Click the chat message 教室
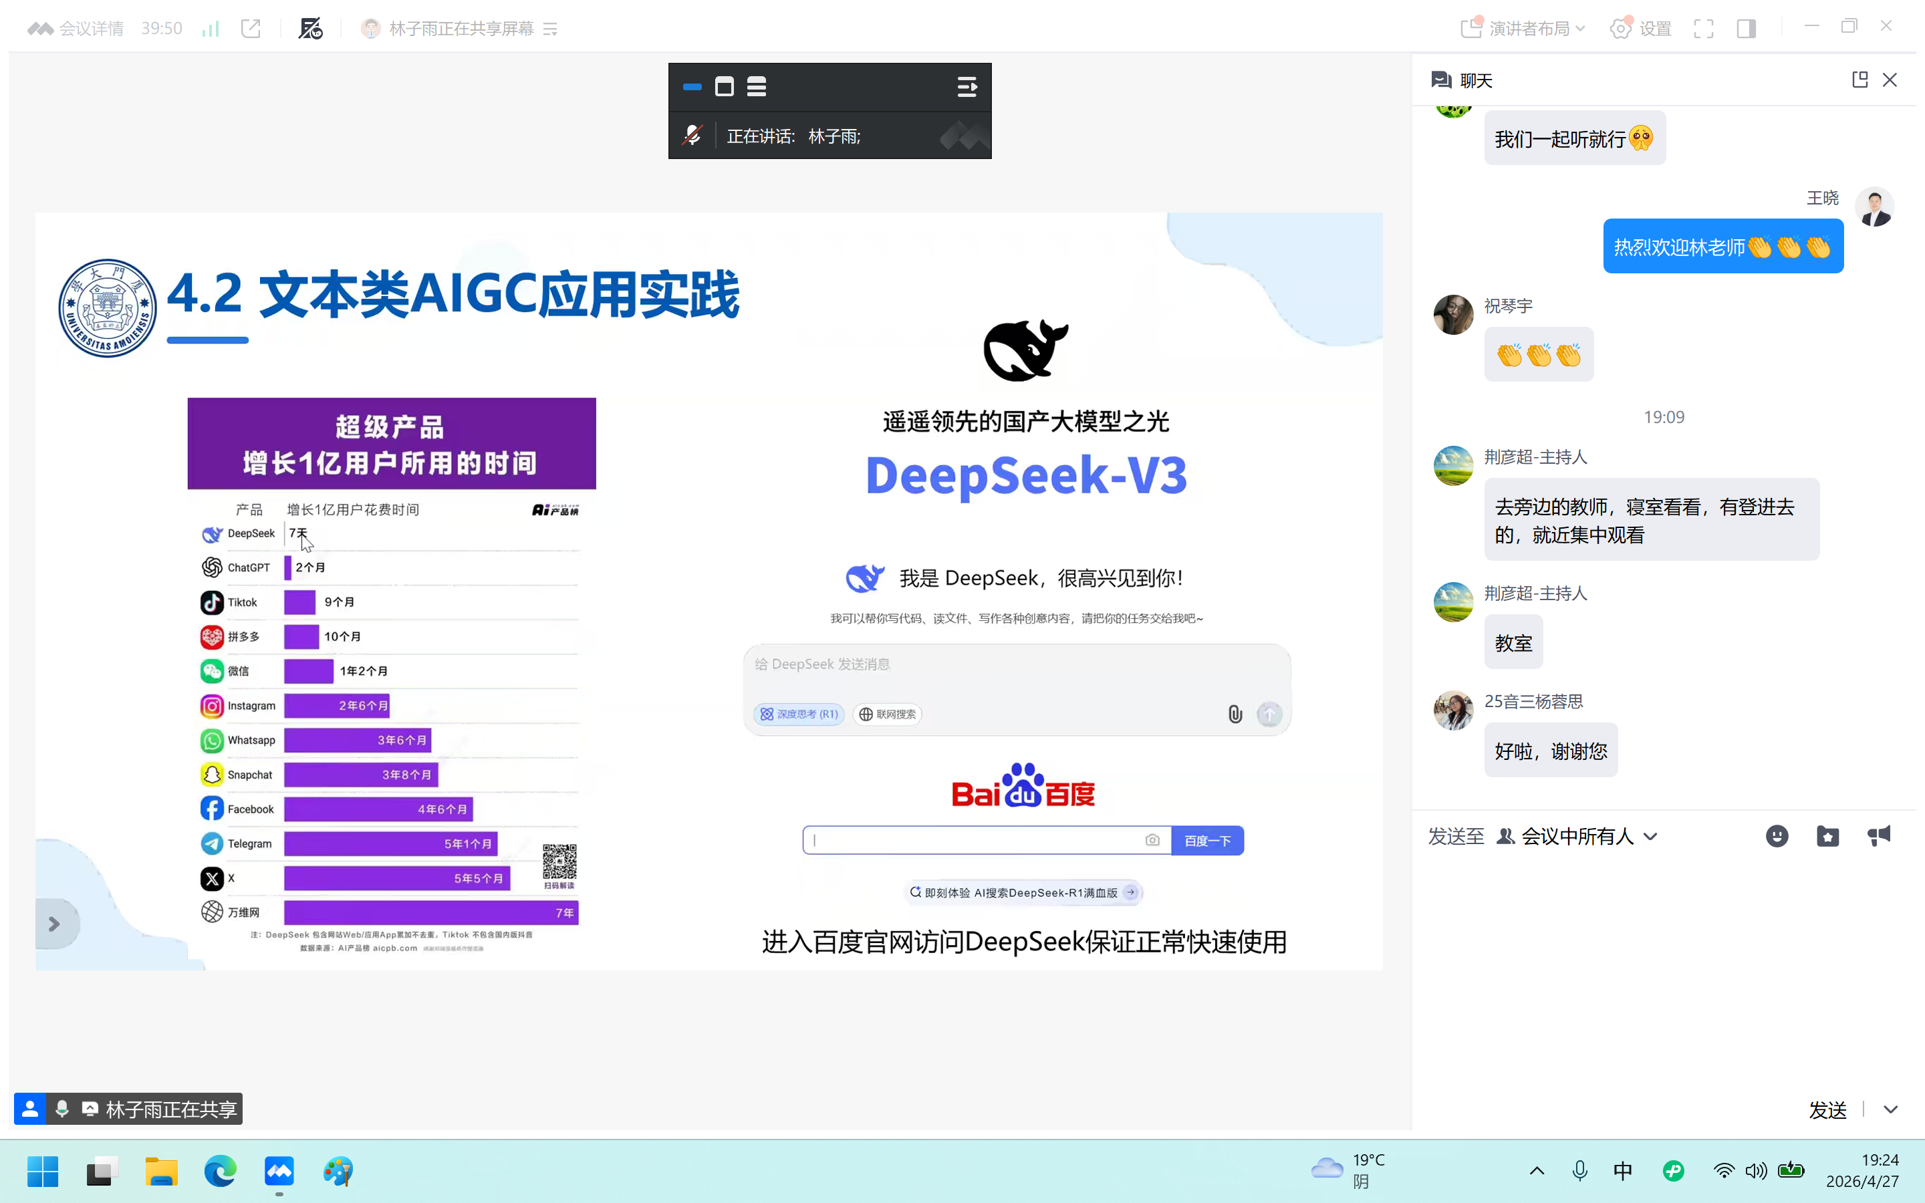Viewport: 1925px width, 1203px height. pos(1513,642)
